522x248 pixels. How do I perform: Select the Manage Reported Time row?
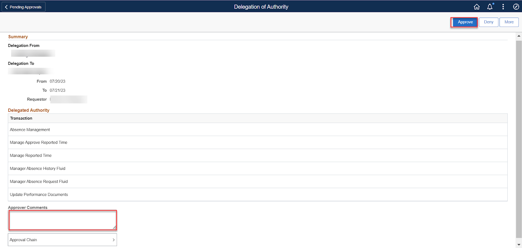(258, 156)
